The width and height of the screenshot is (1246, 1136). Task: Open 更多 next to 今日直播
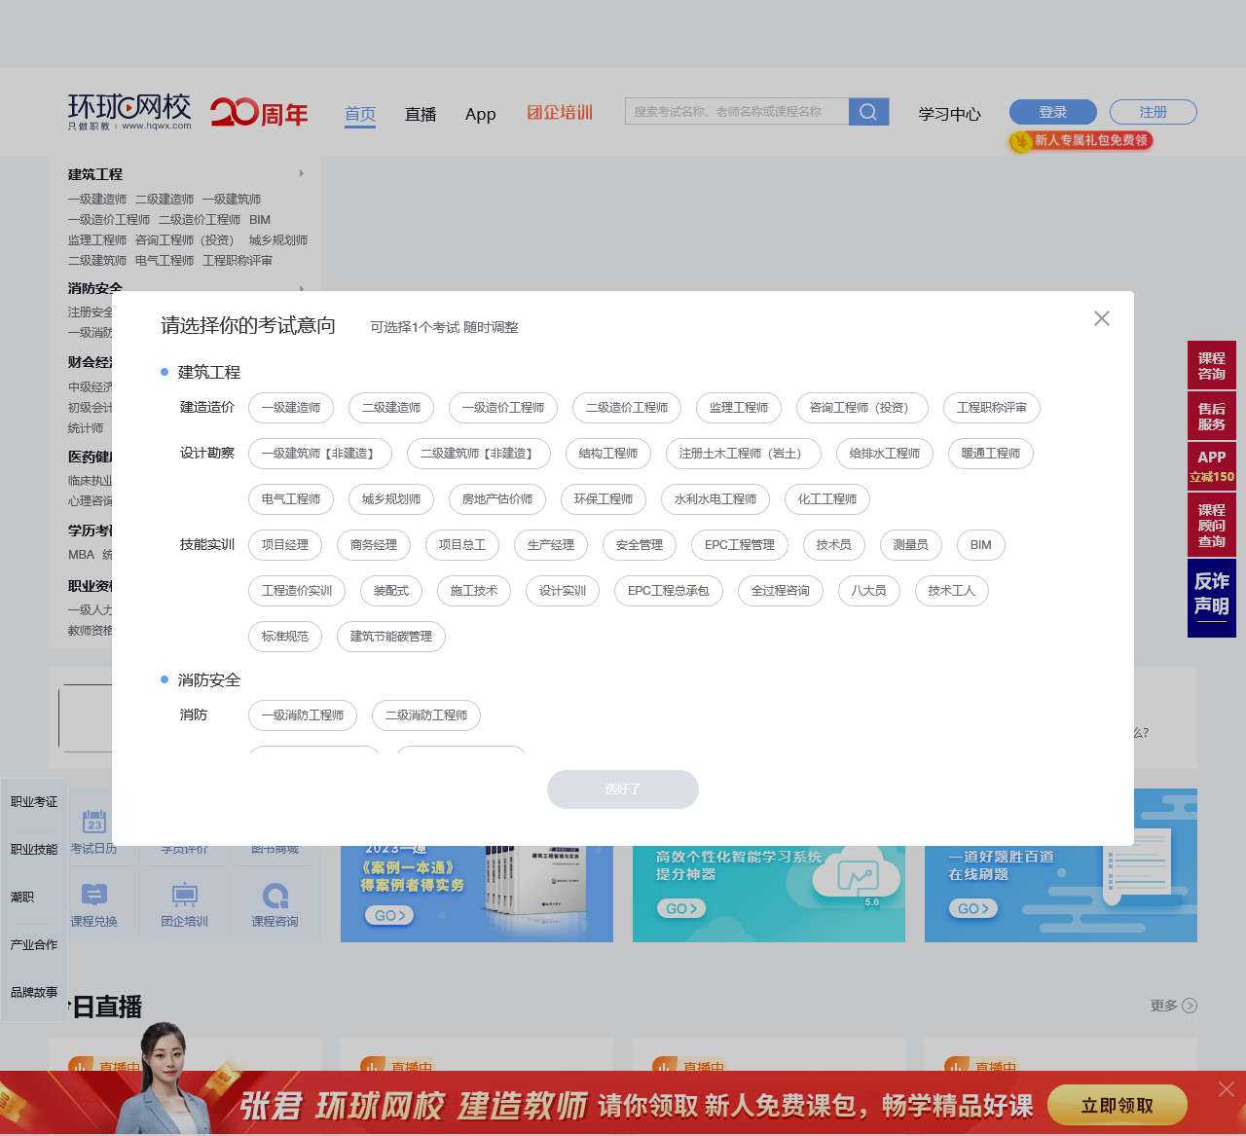click(1171, 1006)
